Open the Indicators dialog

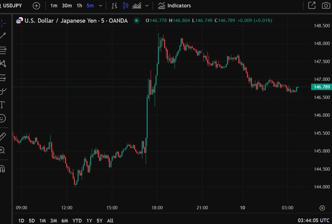click(x=174, y=6)
